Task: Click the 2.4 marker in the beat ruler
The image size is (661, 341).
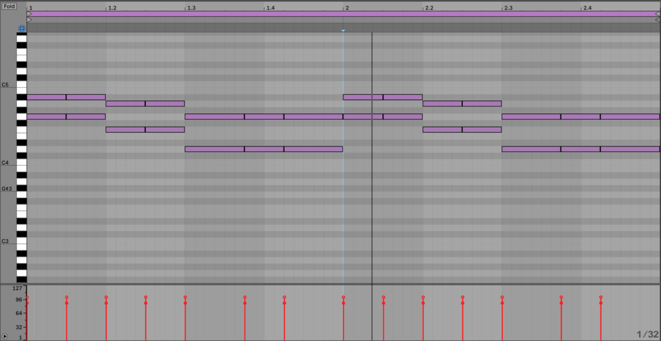Action: coord(587,8)
